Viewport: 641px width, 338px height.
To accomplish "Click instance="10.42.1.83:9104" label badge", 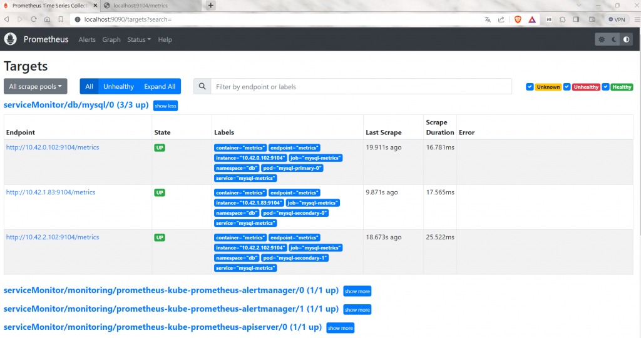I will (249, 203).
